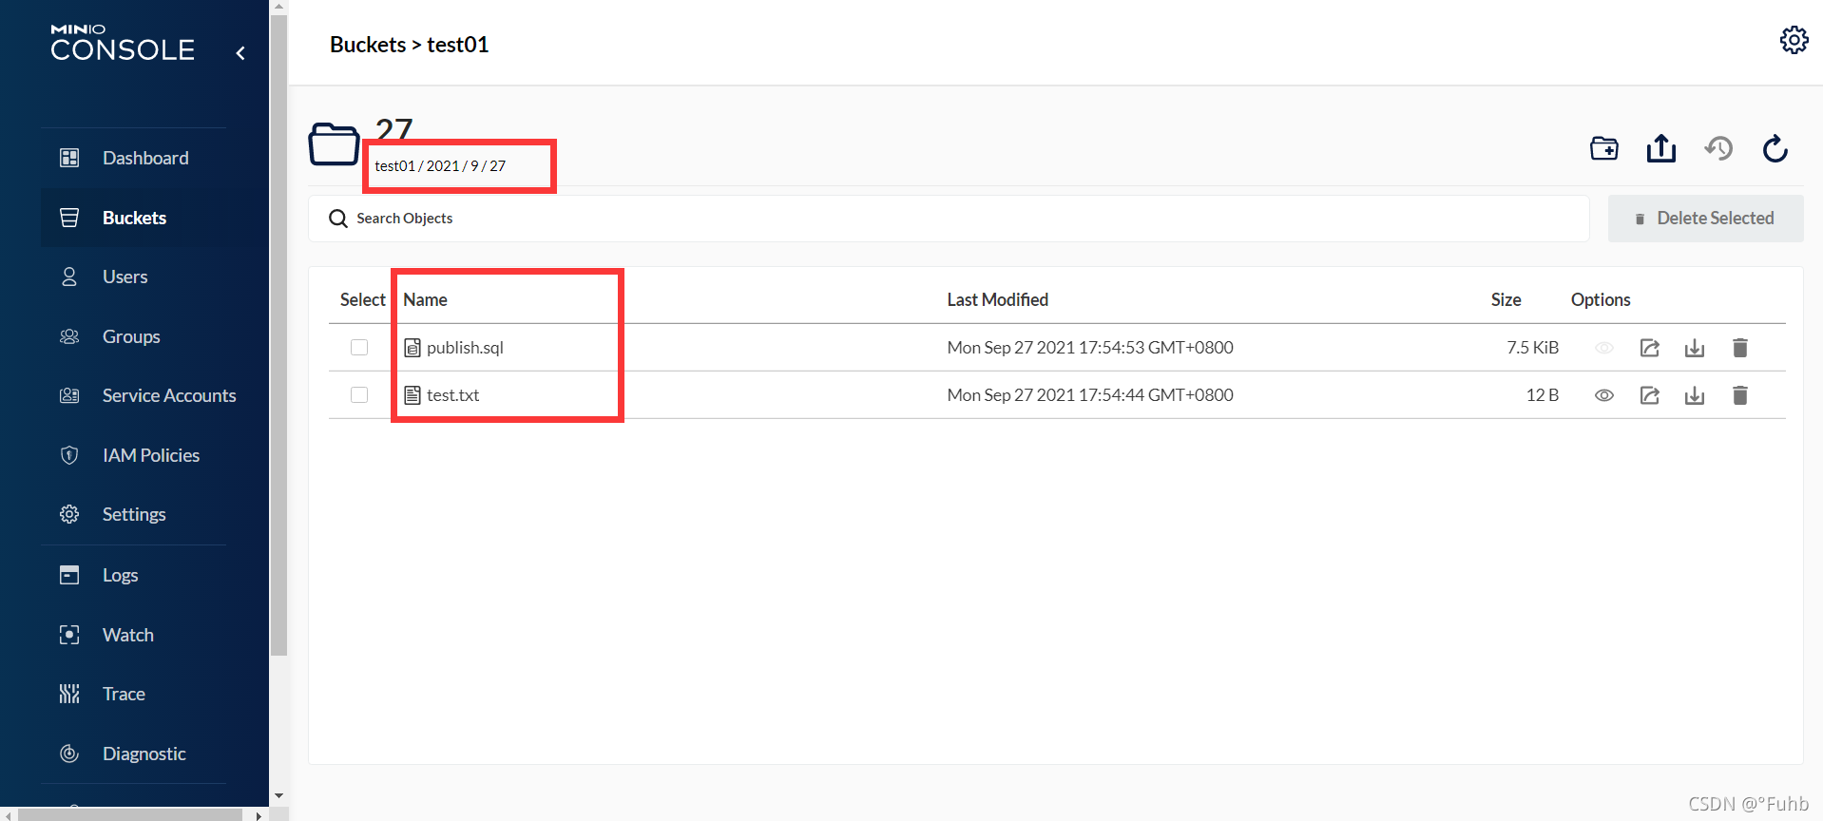Delete publish.sql with trash icon

point(1740,348)
